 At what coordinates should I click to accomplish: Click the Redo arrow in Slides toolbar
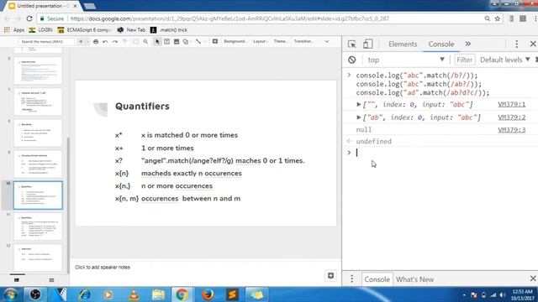point(115,41)
